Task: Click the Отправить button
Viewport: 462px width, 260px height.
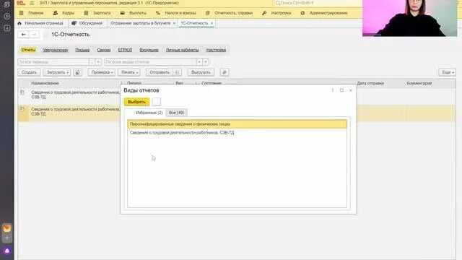Action: 160,72
